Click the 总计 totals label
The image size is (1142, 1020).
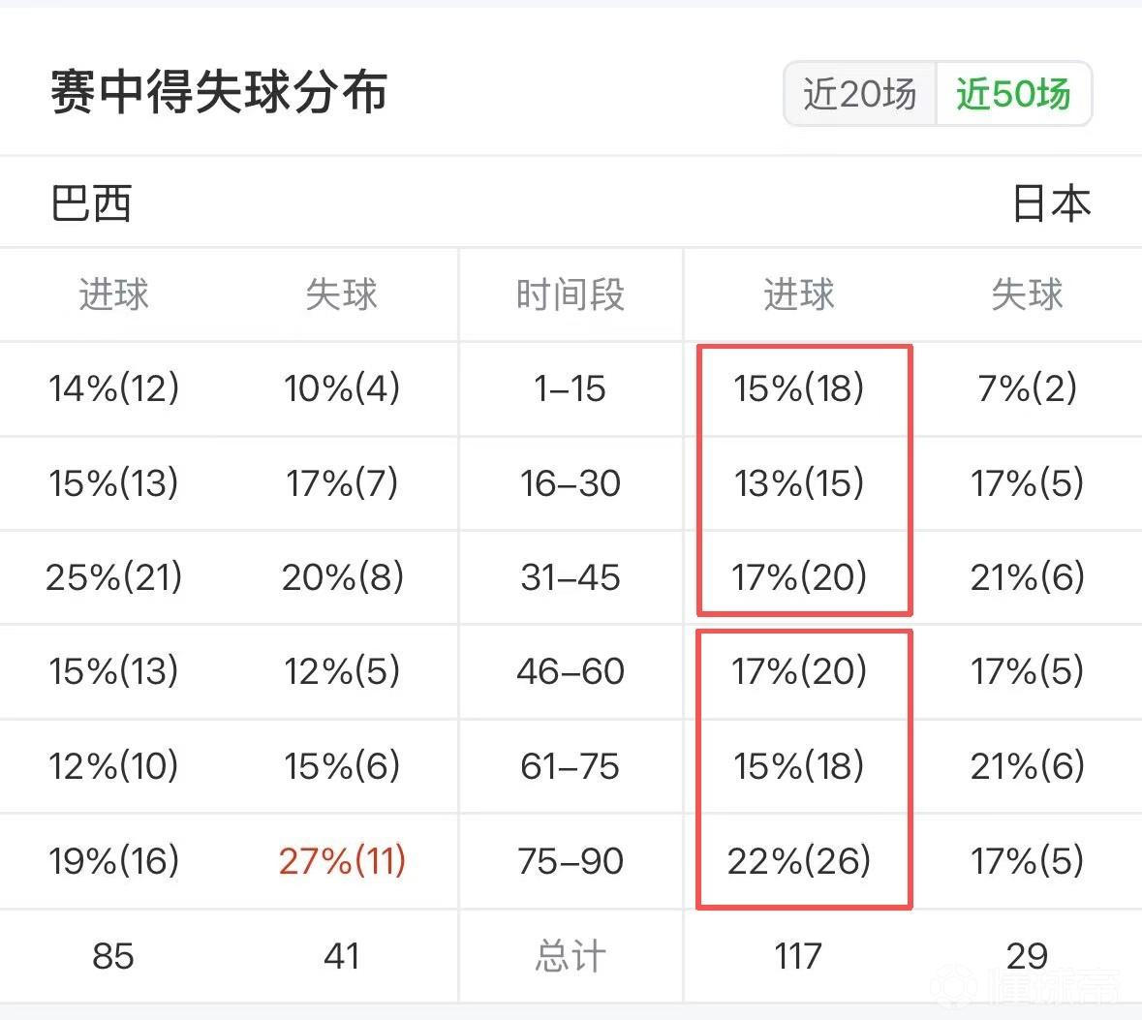(x=571, y=956)
